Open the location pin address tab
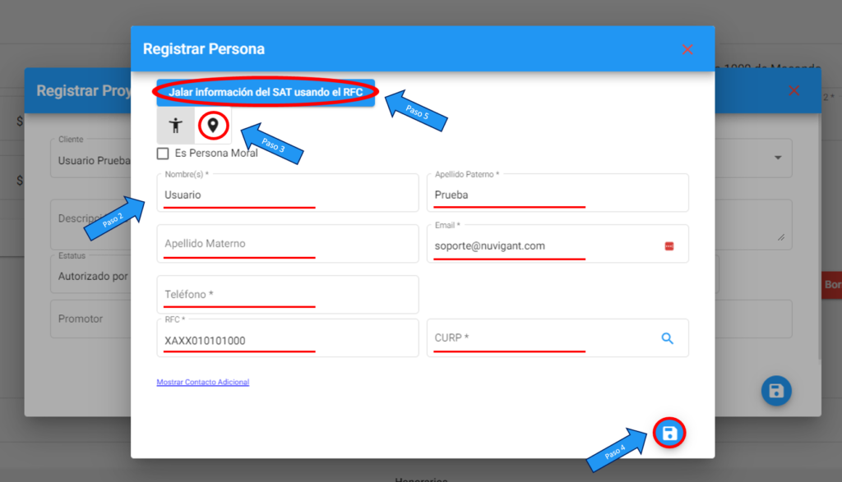The image size is (842, 482). (213, 126)
